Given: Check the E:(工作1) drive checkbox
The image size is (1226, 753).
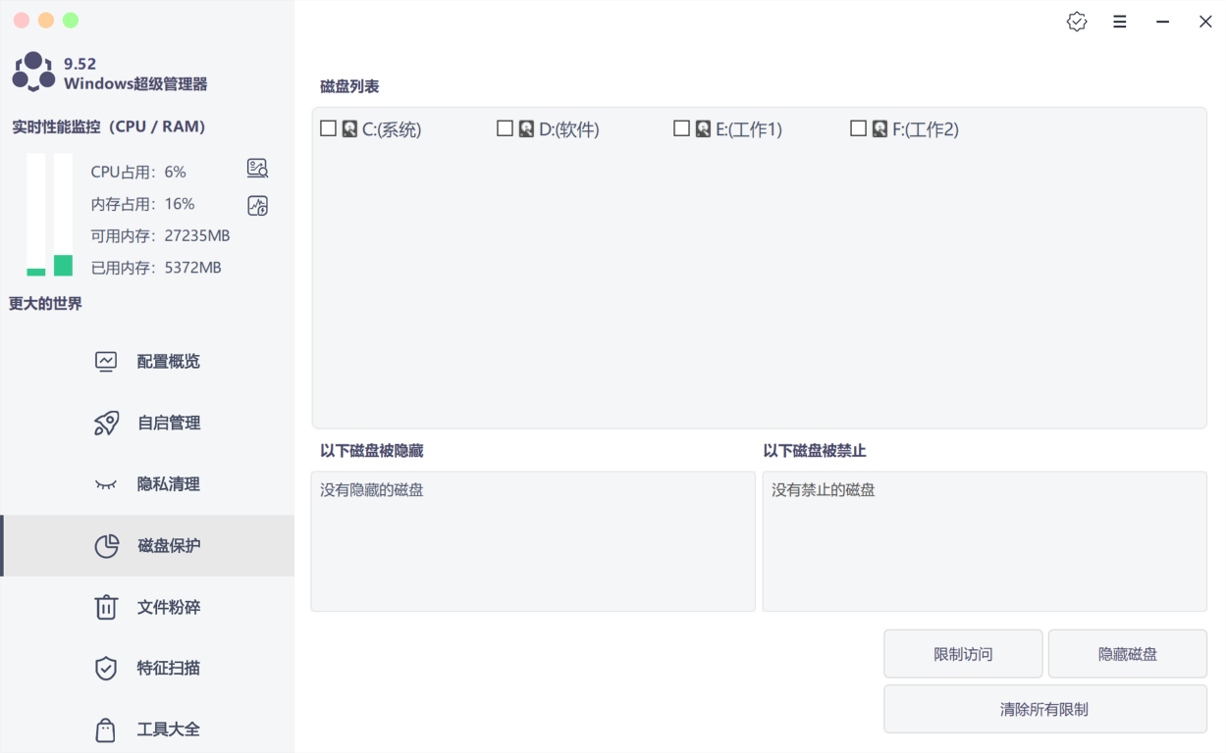Looking at the screenshot, I should [x=681, y=127].
